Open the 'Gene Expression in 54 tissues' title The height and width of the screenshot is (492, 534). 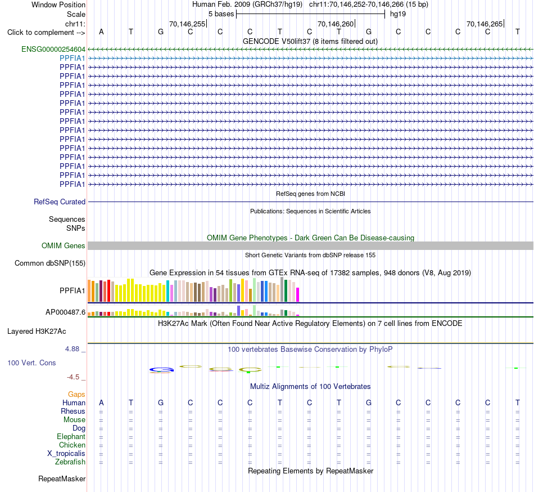point(310,273)
